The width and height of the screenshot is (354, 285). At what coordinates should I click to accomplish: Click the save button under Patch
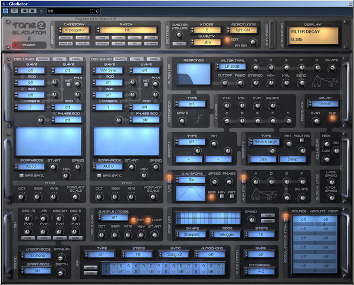click(119, 37)
